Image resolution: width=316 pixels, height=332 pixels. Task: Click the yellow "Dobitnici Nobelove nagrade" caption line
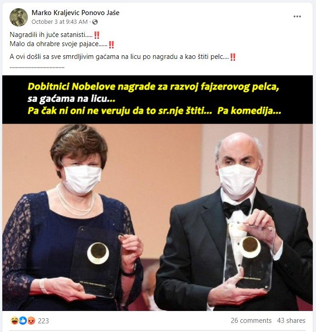(x=153, y=87)
